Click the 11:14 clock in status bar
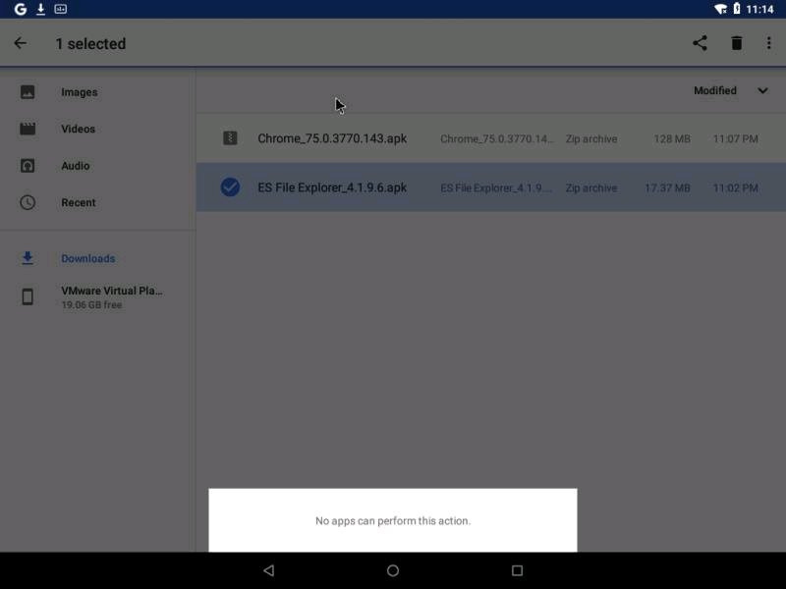 point(759,9)
